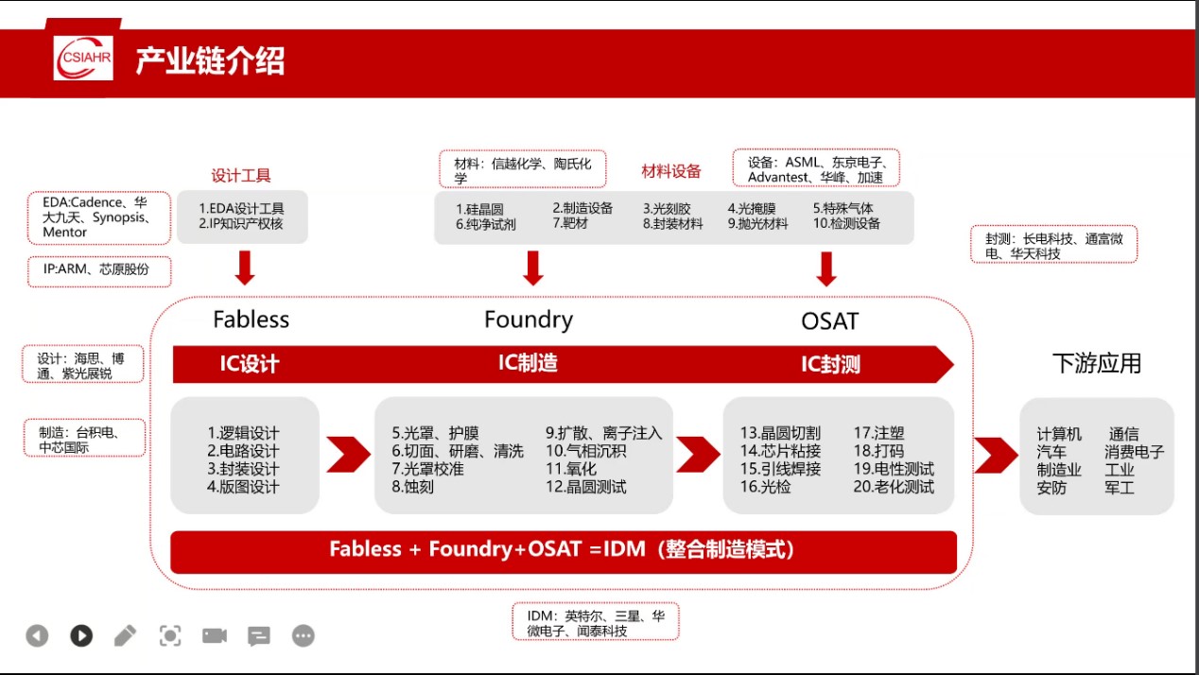Select the step 16.光检
1199x675 pixels.
[x=765, y=487]
